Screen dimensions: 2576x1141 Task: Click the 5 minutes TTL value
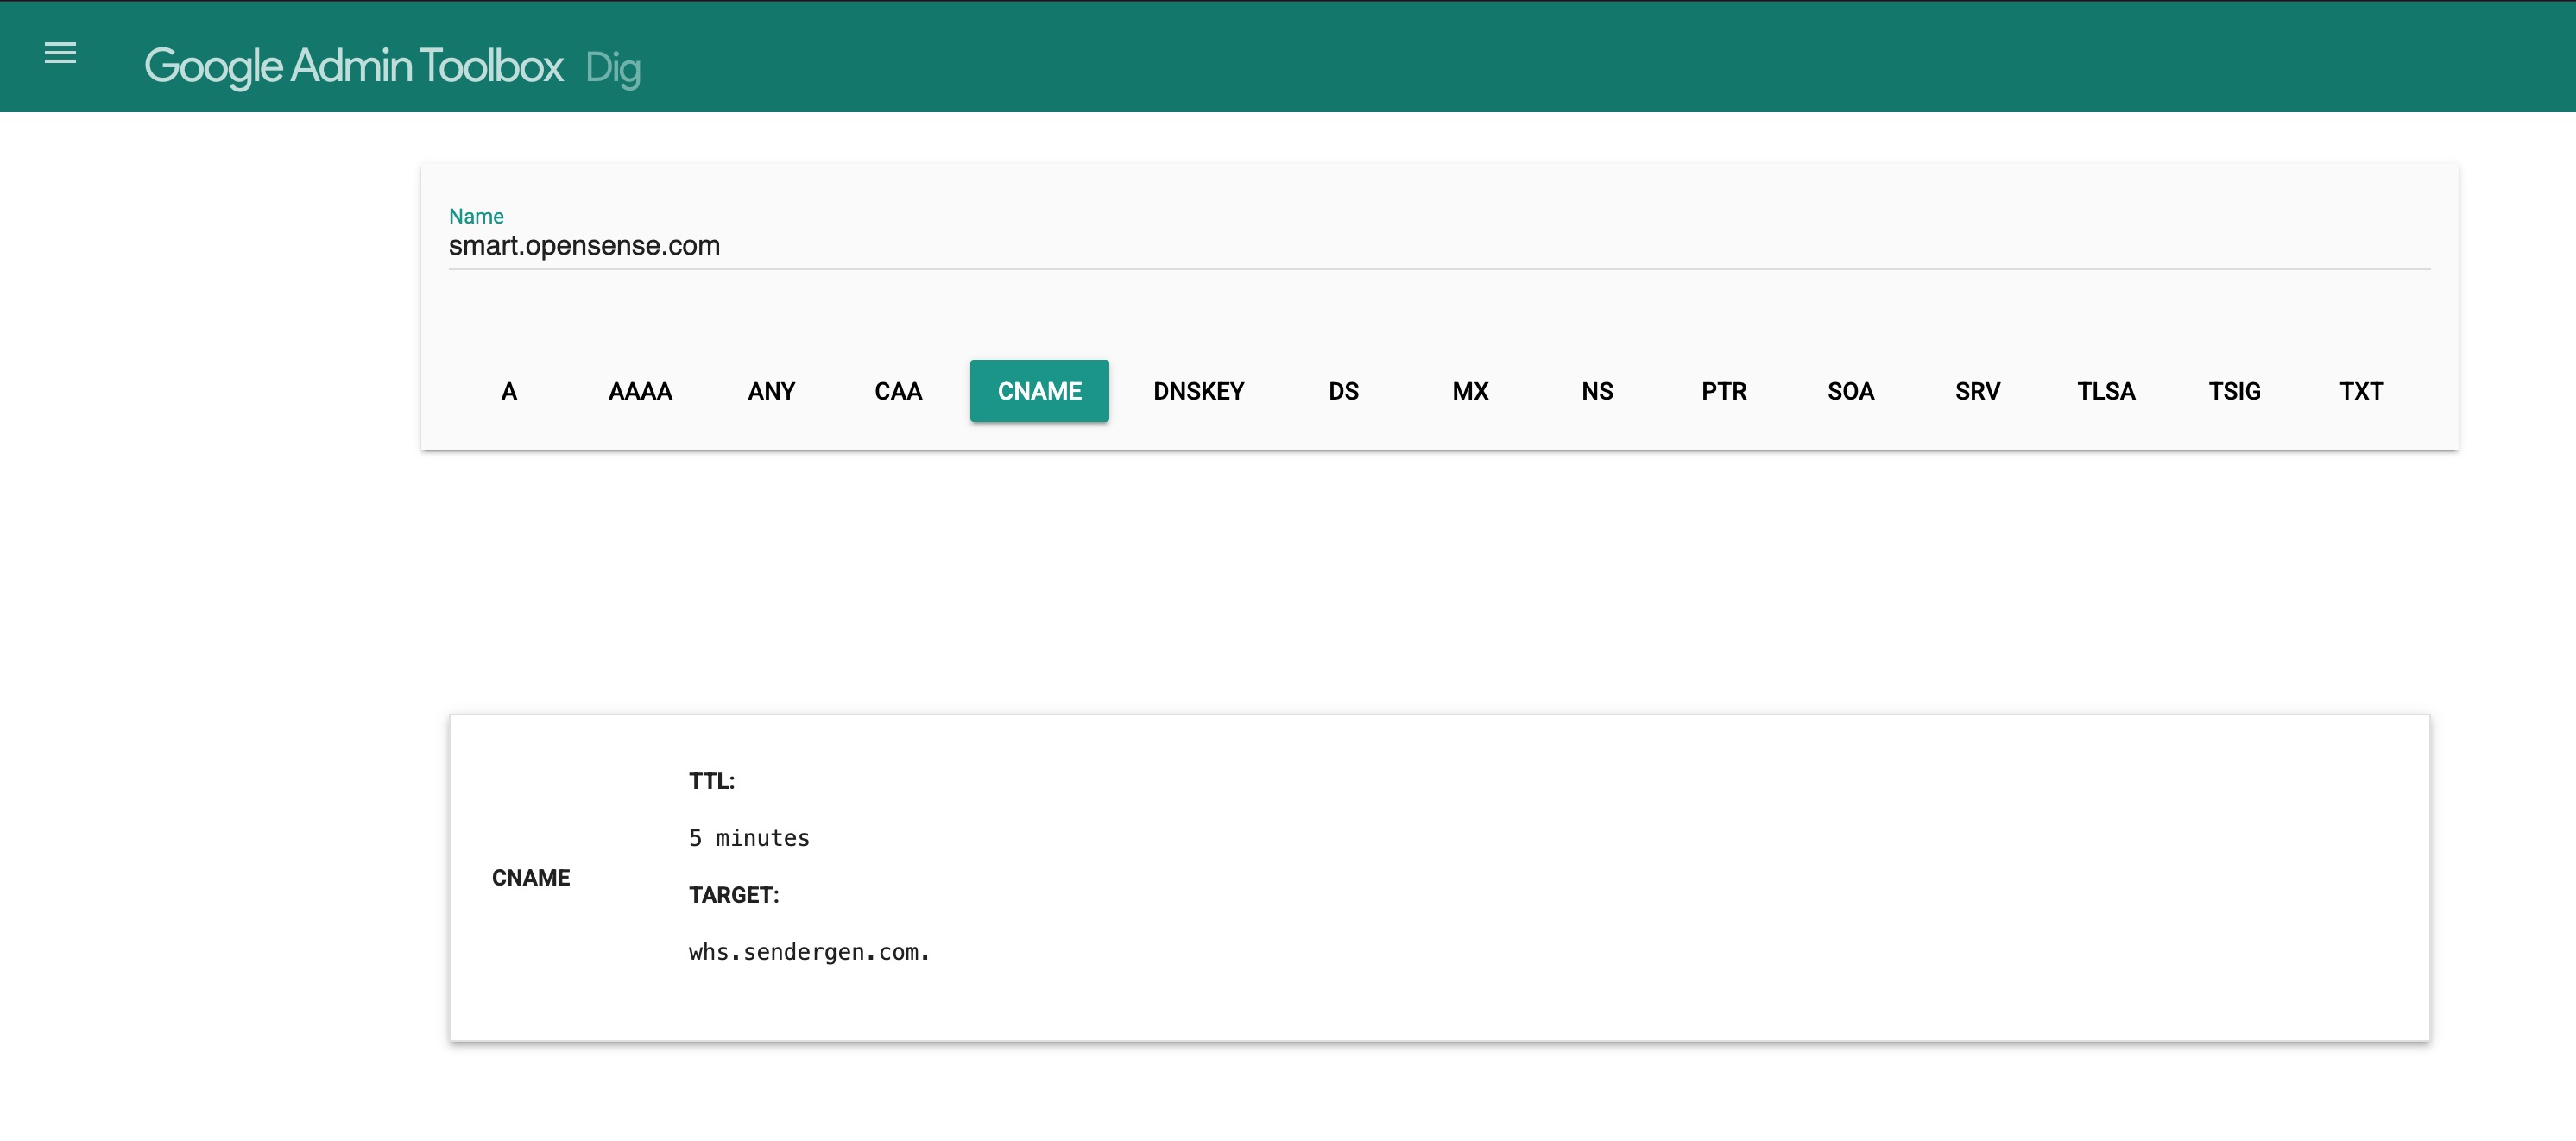[749, 838]
